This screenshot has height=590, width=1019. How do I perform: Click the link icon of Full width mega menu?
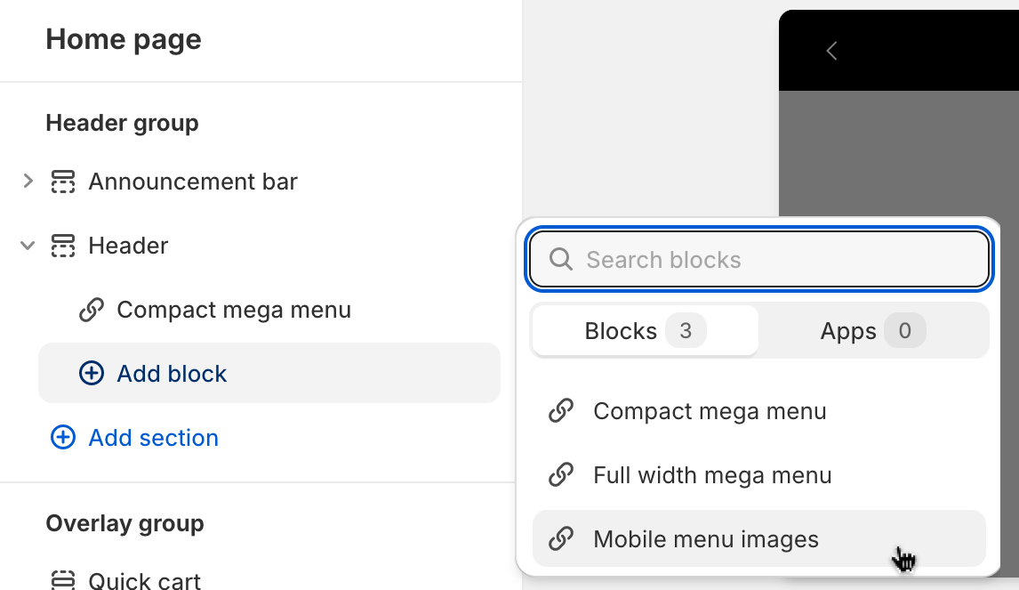click(561, 475)
